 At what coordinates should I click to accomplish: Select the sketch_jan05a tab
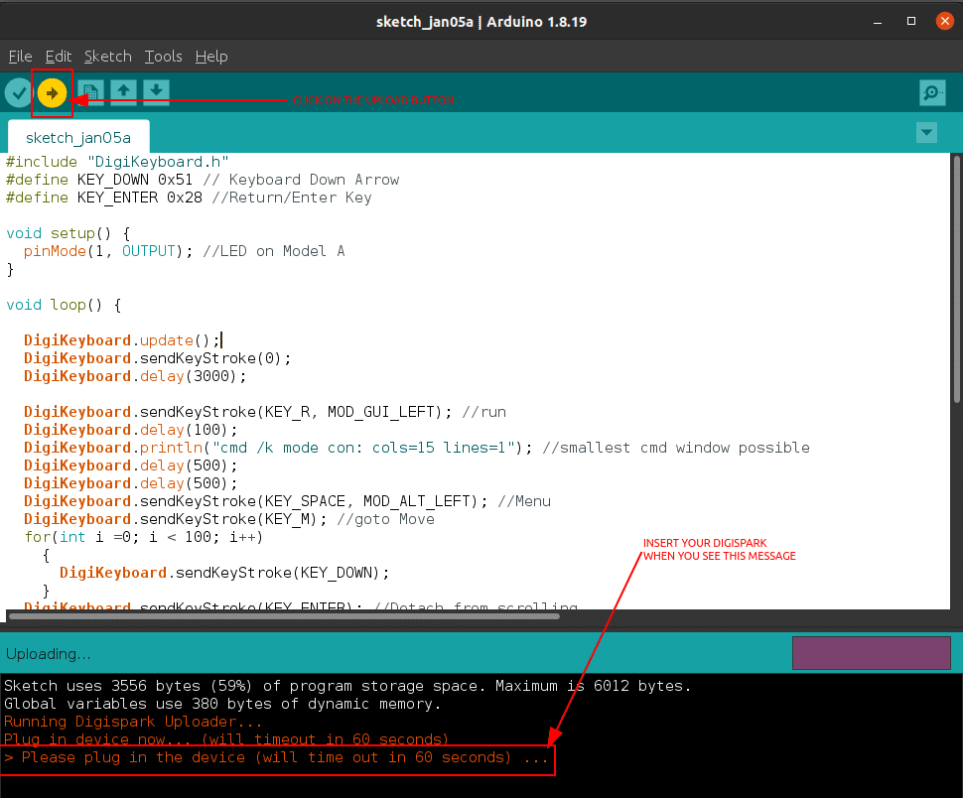(x=78, y=137)
